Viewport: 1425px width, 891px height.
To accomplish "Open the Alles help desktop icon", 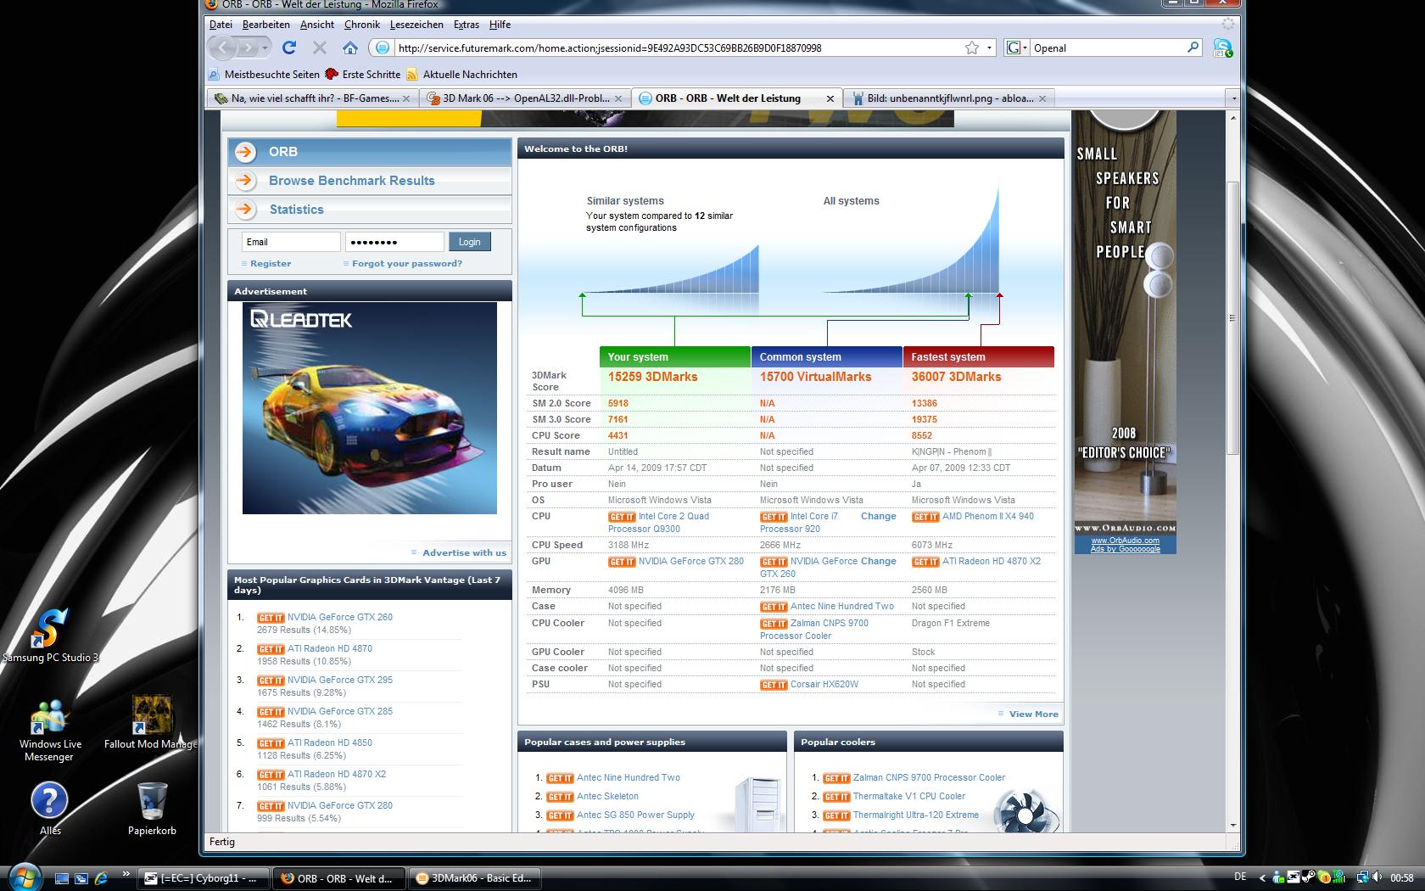I will click(50, 809).
